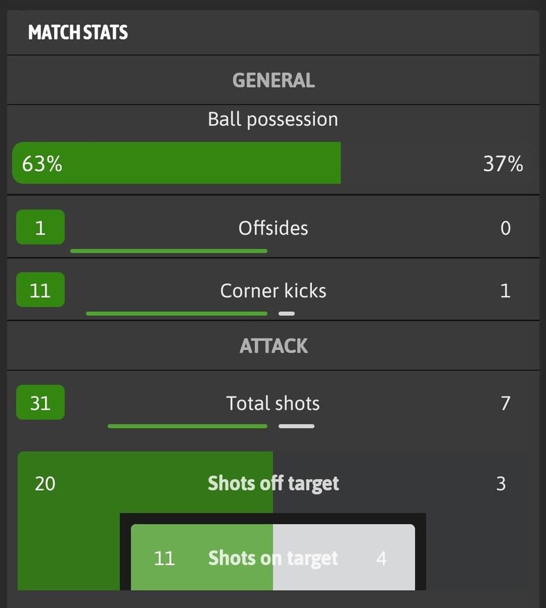
Task: Select the GENERAL section header
Action: [273, 80]
